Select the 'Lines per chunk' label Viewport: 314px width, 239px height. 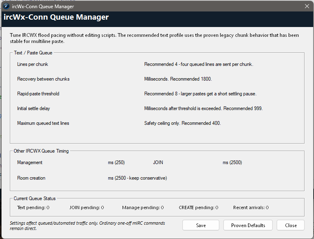point(33,64)
